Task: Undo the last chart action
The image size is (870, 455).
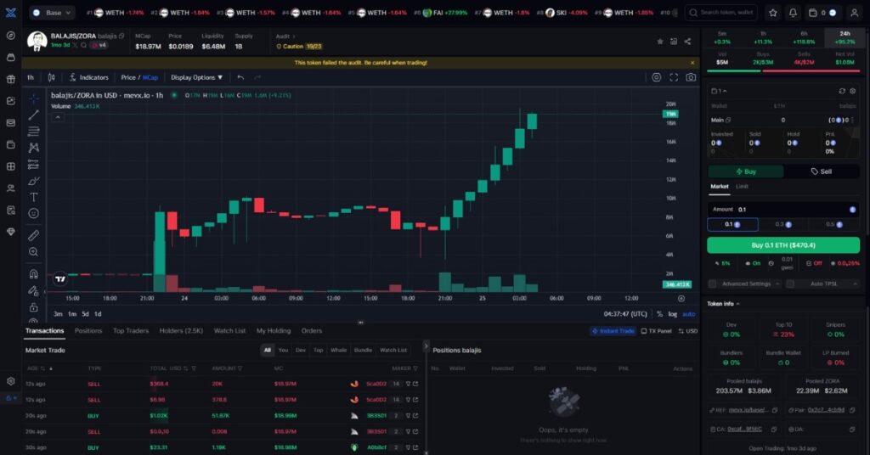Action: pyautogui.click(x=240, y=77)
